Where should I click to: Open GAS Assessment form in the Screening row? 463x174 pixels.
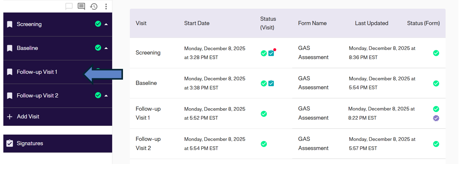coord(313,53)
